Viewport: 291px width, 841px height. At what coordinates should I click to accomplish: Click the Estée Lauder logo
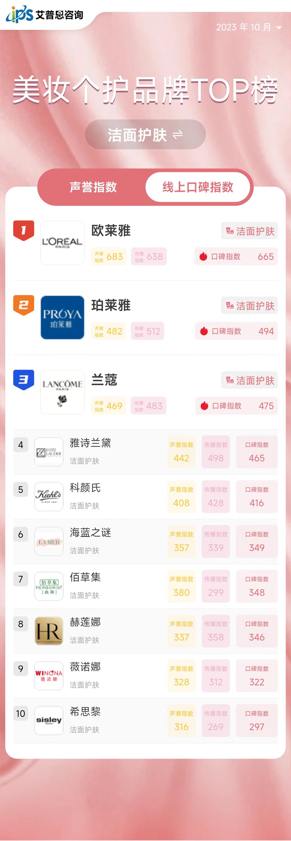(x=49, y=452)
